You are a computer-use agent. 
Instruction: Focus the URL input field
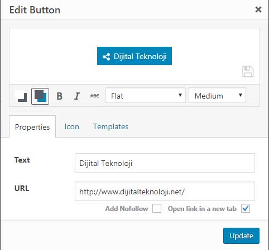pyautogui.click(x=165, y=192)
